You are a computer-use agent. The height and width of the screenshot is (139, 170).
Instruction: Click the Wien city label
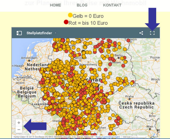(x=150, y=127)
